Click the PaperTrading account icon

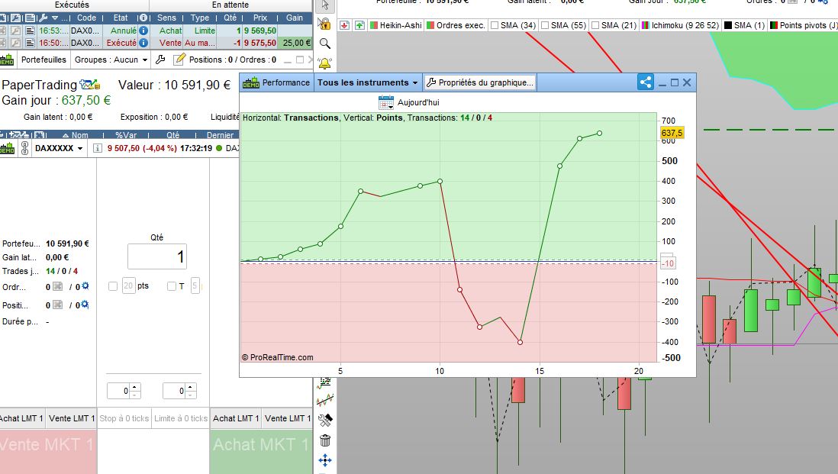[89, 85]
